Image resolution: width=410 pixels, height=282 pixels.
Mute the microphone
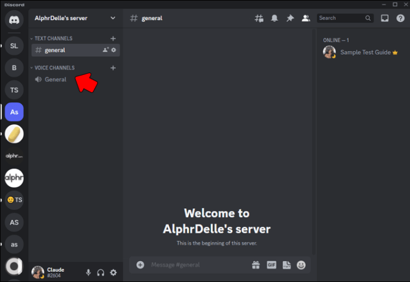tap(89, 272)
